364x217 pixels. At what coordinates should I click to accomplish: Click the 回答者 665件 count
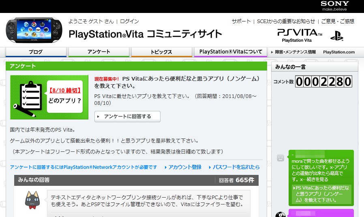pyautogui.click(x=237, y=180)
